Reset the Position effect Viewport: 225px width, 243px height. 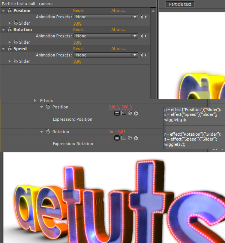78,11
